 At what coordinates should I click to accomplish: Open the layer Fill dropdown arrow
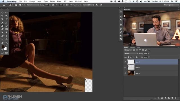pyautogui.click(x=148, y=57)
